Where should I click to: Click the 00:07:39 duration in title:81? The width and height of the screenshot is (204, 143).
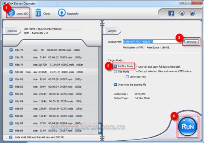tap(54, 79)
